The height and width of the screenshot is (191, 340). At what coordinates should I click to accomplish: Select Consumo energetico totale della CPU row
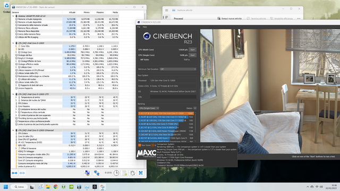65,154
